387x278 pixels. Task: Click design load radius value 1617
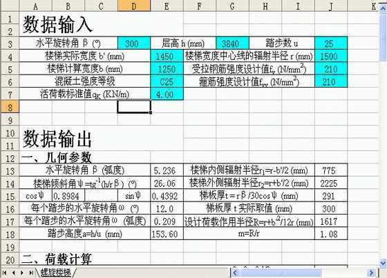(x=331, y=221)
